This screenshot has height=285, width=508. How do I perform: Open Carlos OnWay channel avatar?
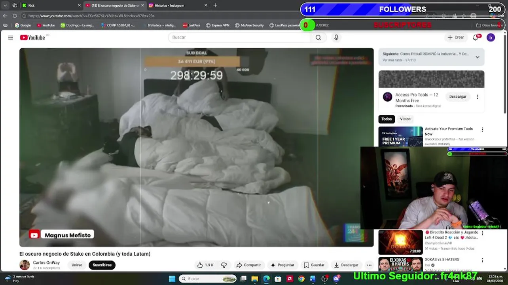(x=25, y=265)
